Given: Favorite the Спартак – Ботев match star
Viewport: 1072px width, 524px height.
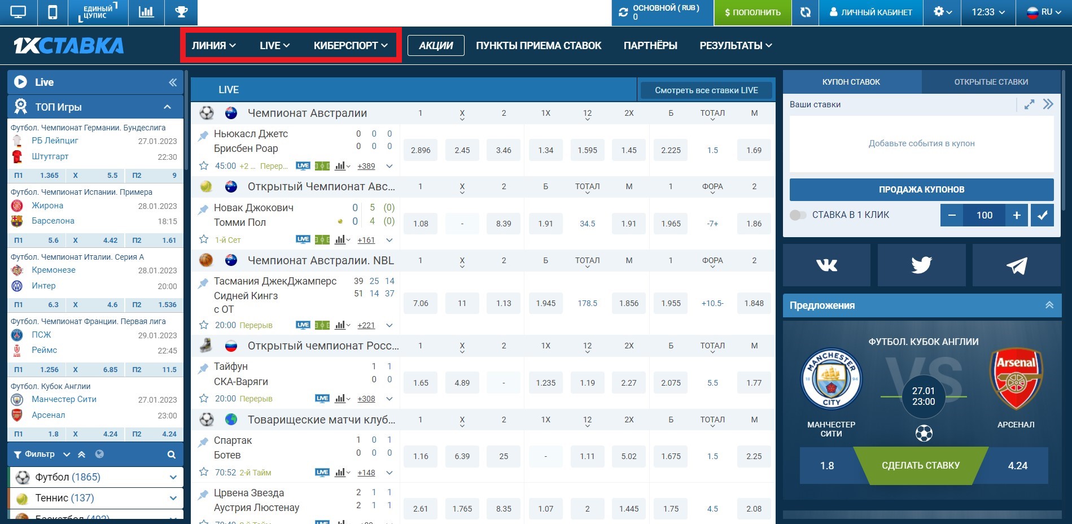Looking at the screenshot, I should point(204,472).
